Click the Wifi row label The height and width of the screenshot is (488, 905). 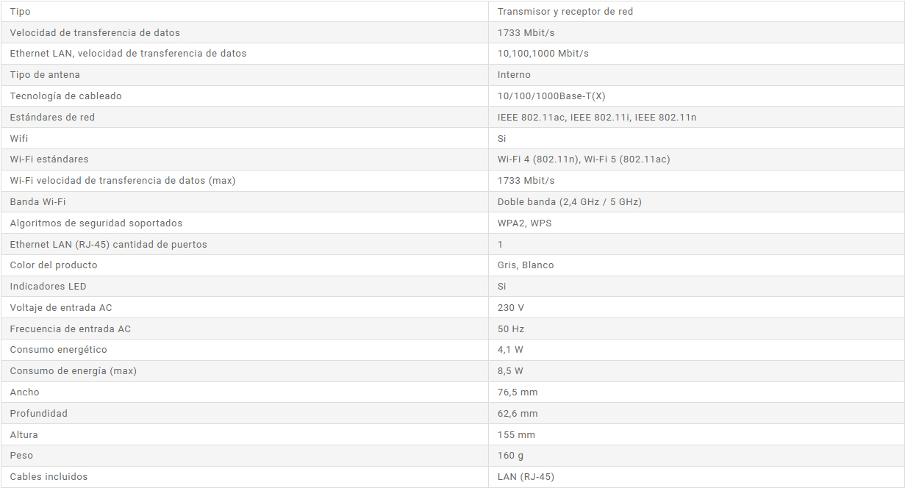click(19, 138)
